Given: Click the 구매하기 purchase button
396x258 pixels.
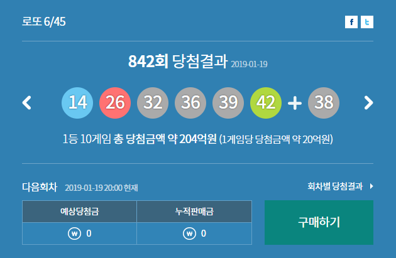Looking at the screenshot, I should [319, 222].
